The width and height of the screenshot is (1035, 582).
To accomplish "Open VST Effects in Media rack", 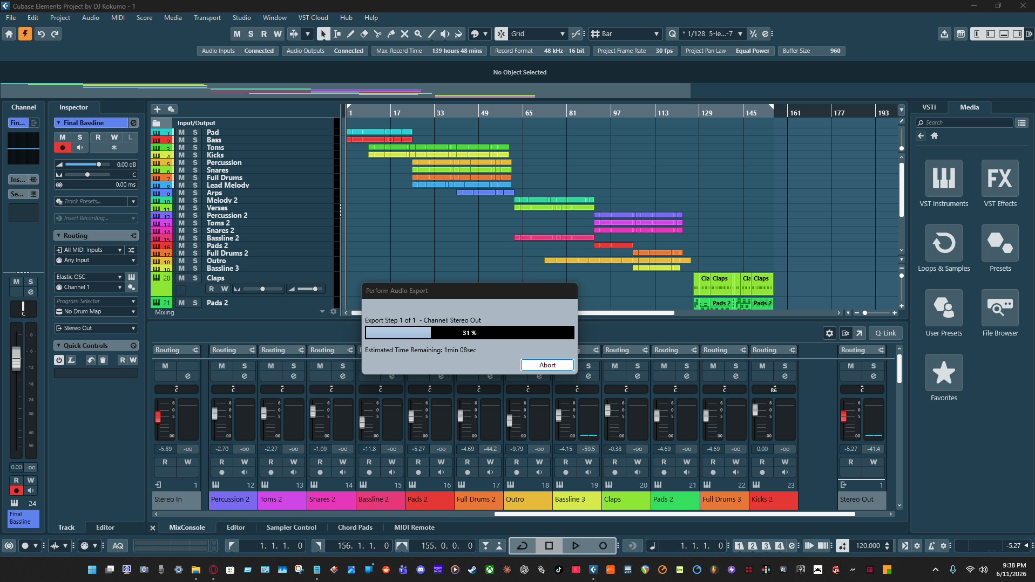I will 1000,183.
